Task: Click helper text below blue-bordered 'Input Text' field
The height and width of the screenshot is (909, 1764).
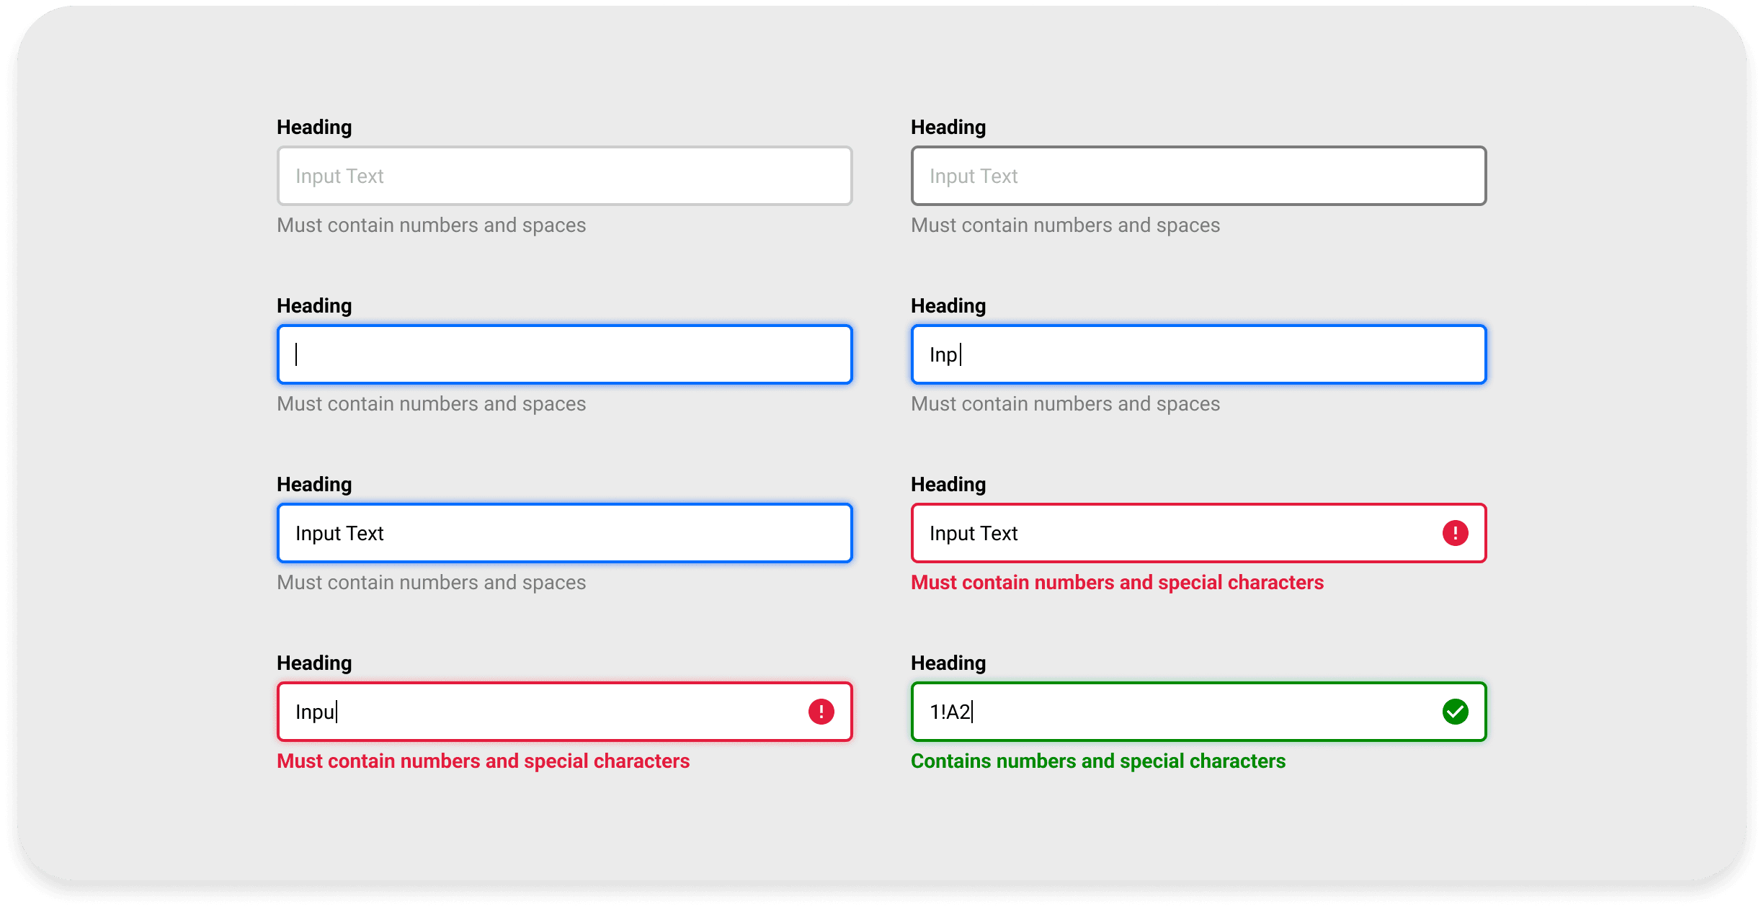Action: point(431,583)
